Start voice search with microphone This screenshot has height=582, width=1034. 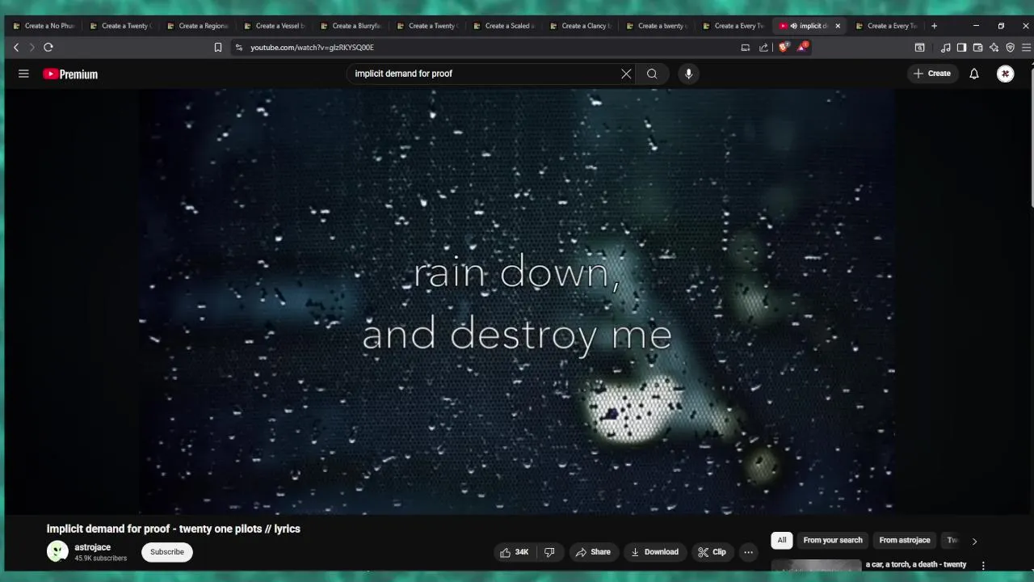(x=688, y=74)
